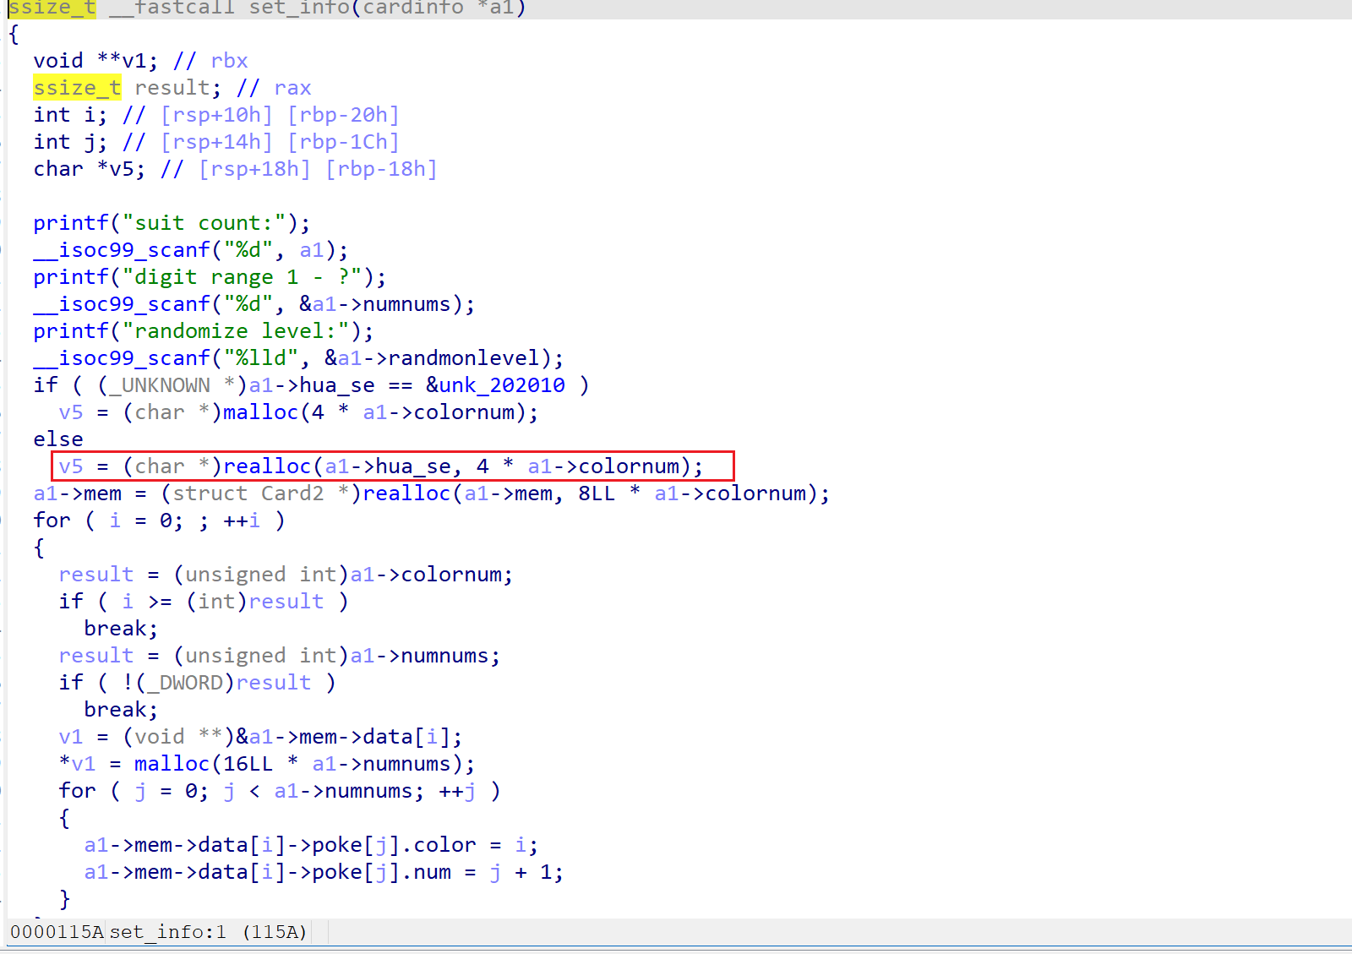Click malloc in the 4 * a1->colornum call
This screenshot has width=1352, height=954.
(x=260, y=412)
